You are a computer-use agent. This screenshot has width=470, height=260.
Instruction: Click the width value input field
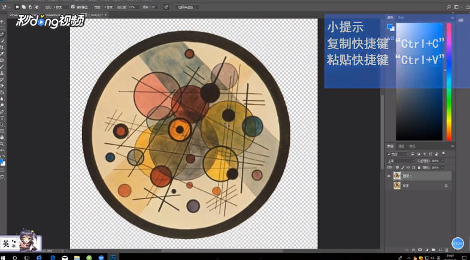pyautogui.click(x=108, y=7)
